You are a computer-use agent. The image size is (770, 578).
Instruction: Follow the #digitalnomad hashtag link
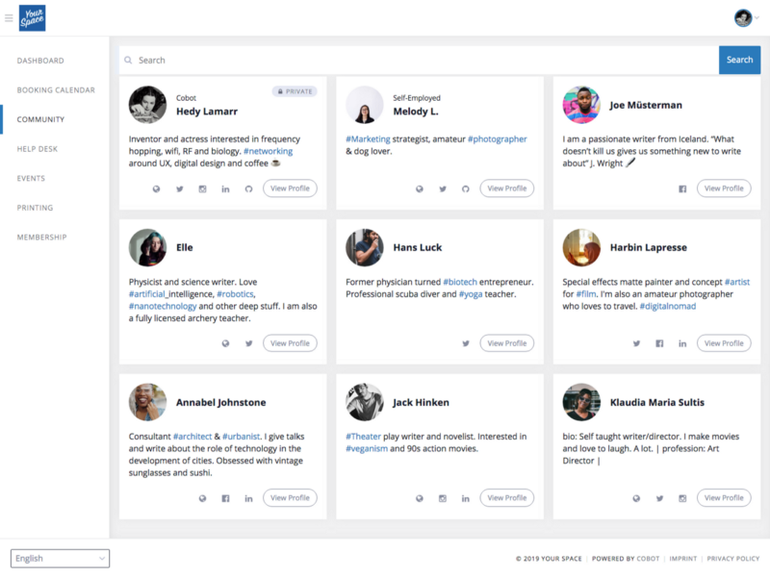[x=667, y=306]
